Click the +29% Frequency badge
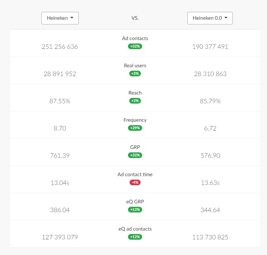Screen dimensions: 267x255 [135, 128]
